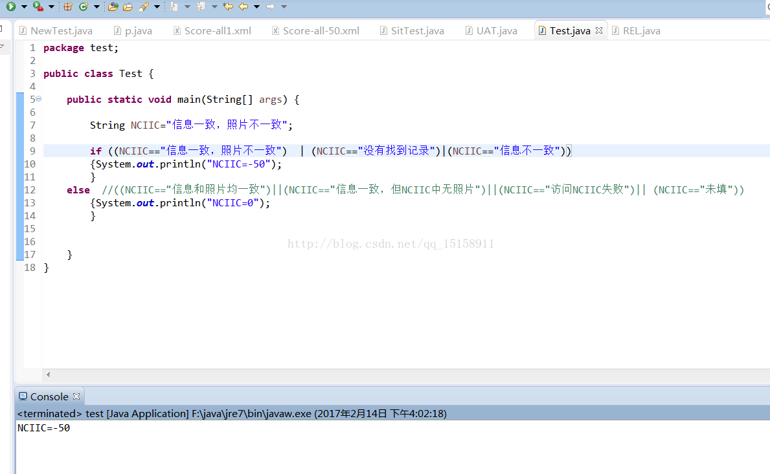Click the New Java Package icon

click(x=68, y=6)
